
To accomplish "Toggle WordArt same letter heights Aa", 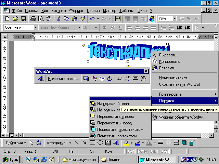I will point(120,79).
